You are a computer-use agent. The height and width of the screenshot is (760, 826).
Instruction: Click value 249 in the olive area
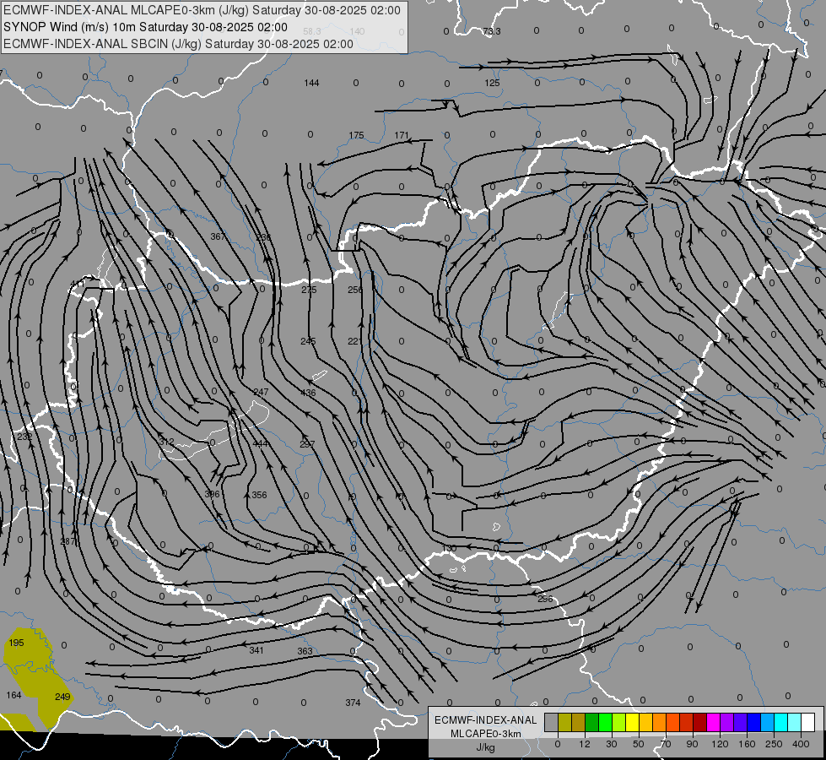coord(62,697)
